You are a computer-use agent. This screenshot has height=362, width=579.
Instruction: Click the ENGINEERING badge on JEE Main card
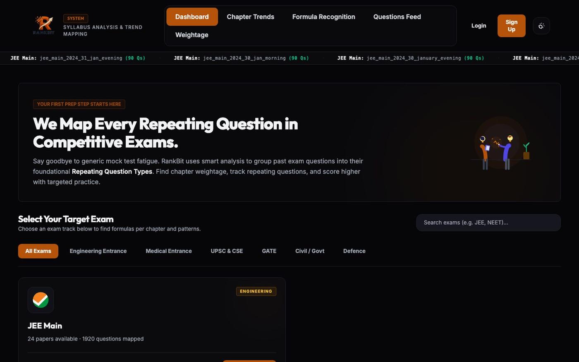(x=256, y=291)
